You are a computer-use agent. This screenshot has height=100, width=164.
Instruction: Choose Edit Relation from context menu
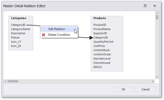[56, 29]
